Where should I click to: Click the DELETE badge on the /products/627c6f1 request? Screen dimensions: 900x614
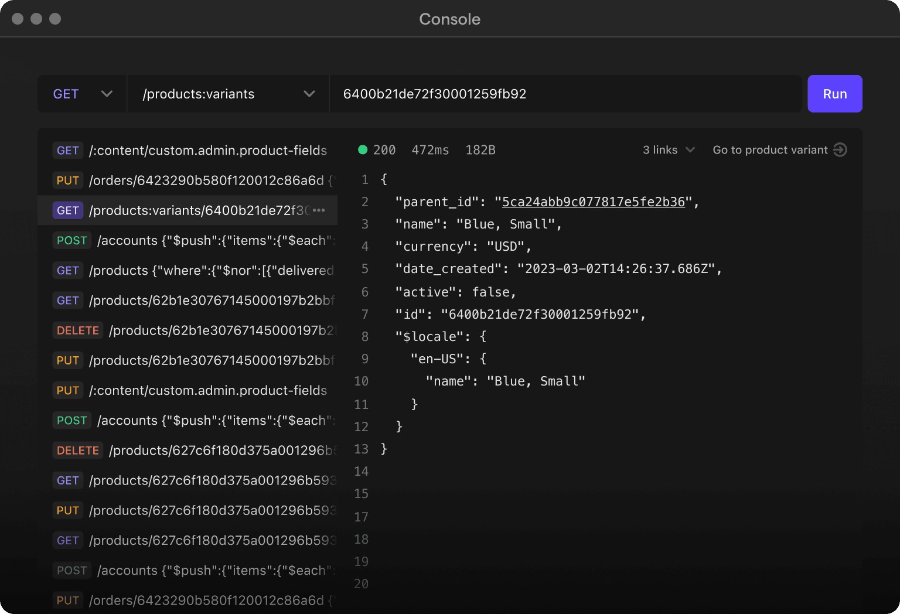pyautogui.click(x=77, y=450)
